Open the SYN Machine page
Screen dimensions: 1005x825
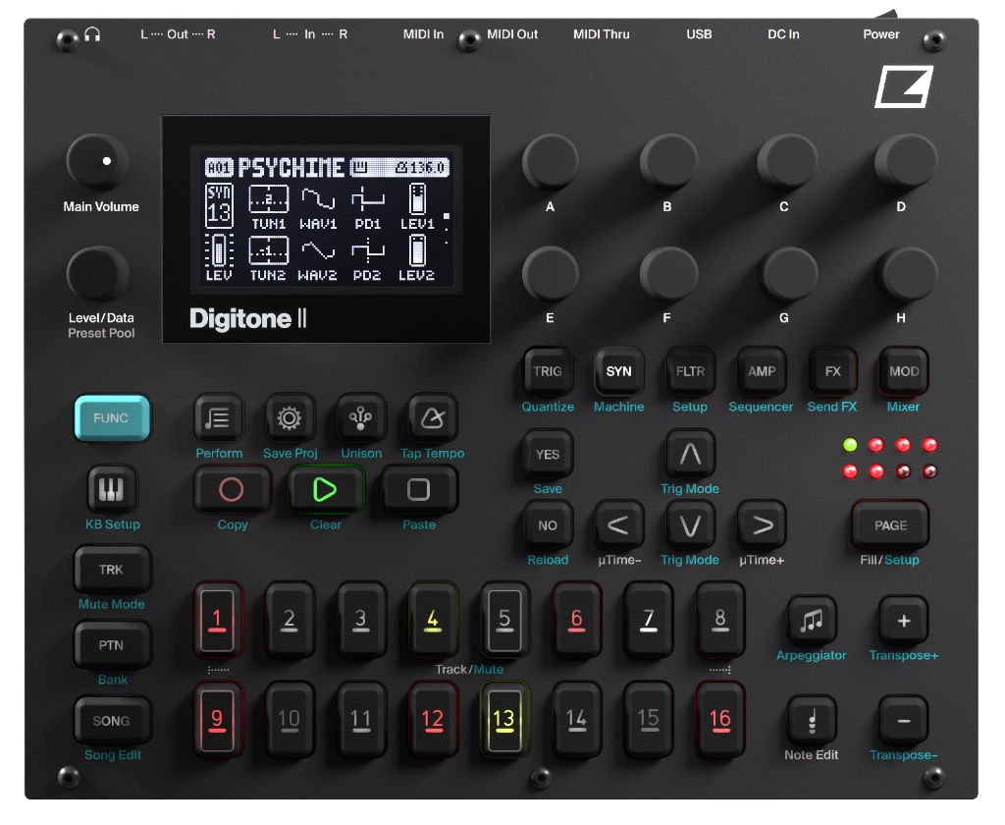(x=618, y=371)
